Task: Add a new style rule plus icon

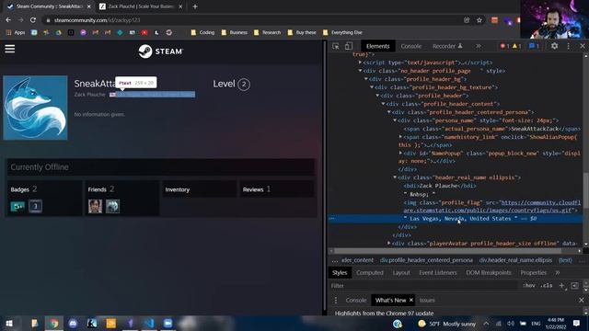Action: [561, 286]
